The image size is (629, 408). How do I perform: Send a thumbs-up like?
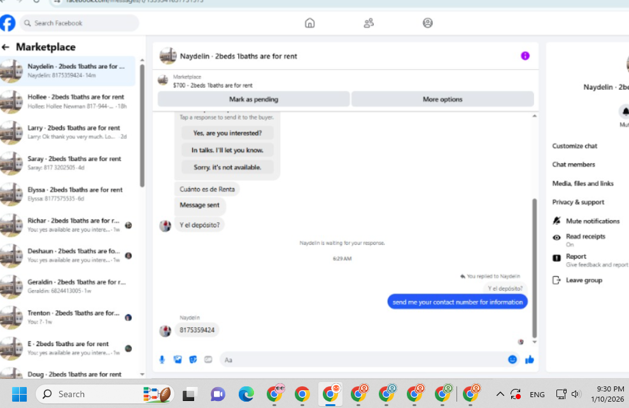[530, 360]
